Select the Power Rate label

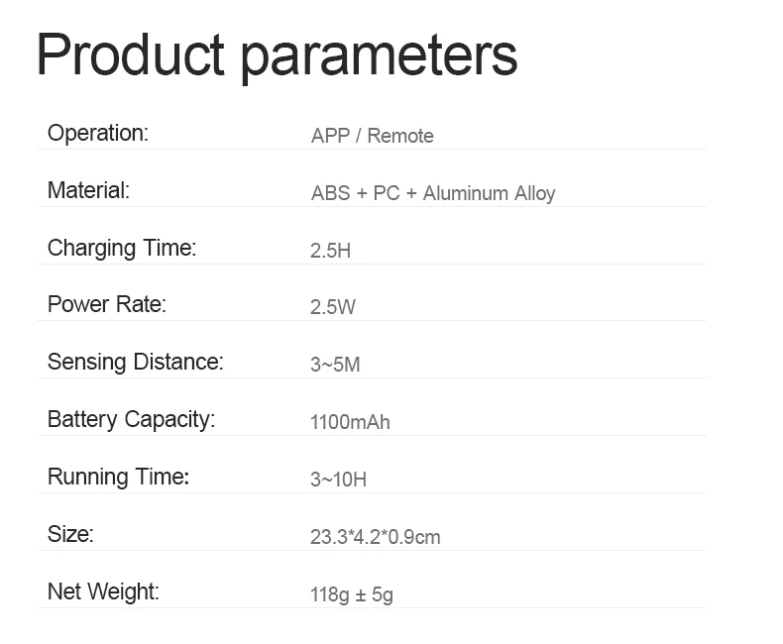point(107,304)
